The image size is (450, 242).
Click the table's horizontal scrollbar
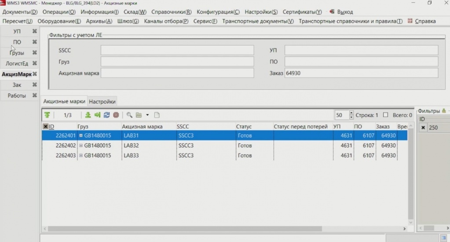point(185,229)
